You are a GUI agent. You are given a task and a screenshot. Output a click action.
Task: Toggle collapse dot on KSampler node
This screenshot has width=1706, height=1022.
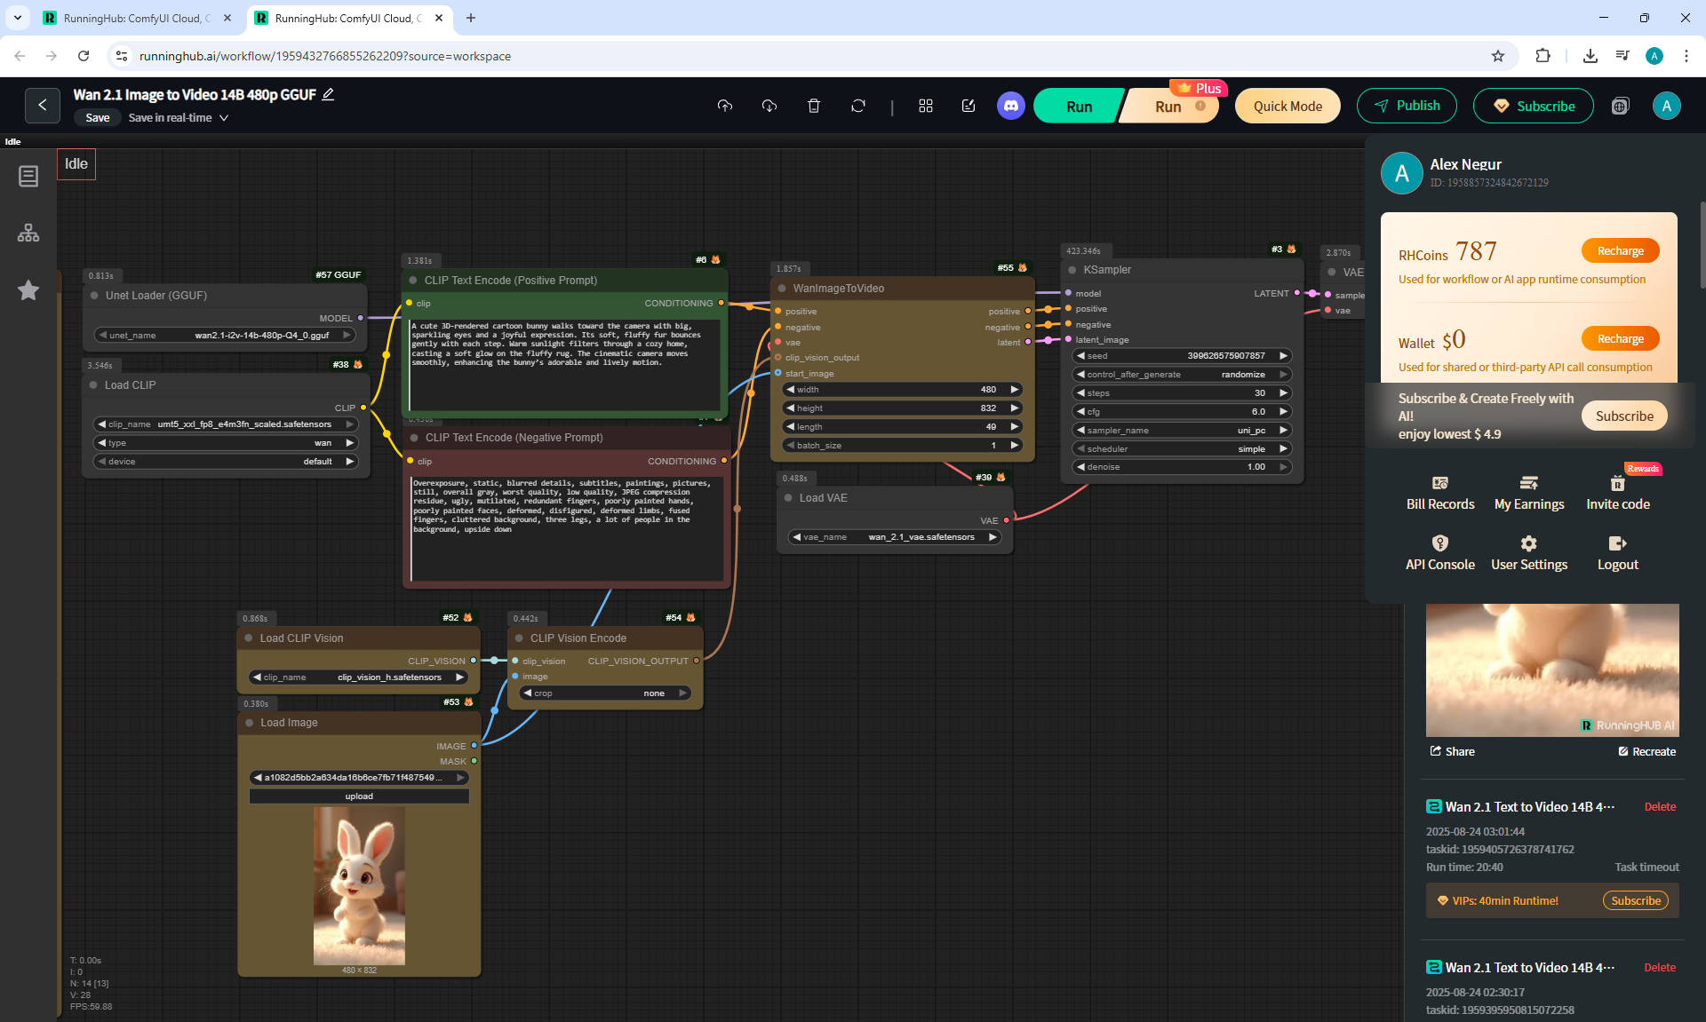click(x=1072, y=270)
